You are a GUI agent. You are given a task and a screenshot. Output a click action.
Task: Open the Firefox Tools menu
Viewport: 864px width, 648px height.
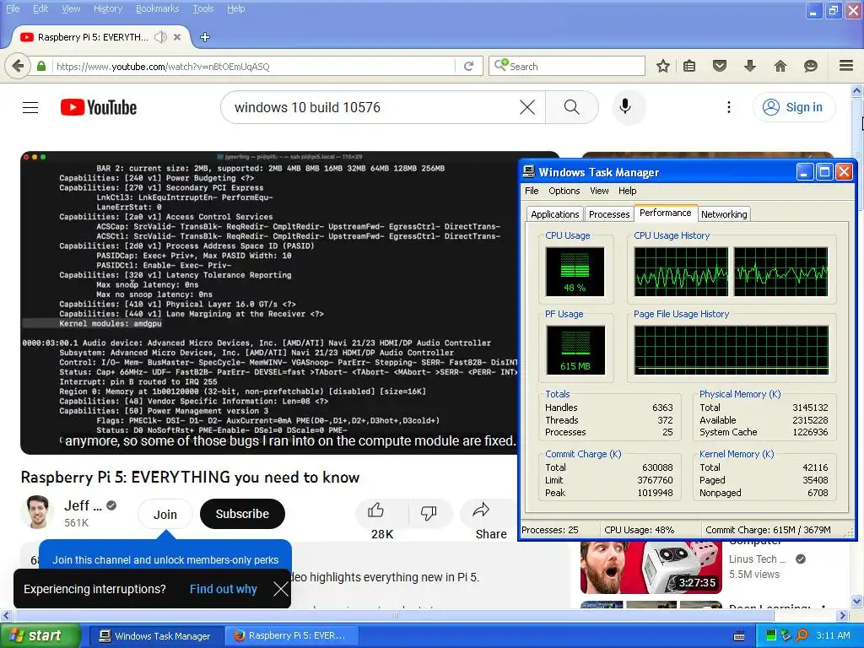tap(202, 8)
